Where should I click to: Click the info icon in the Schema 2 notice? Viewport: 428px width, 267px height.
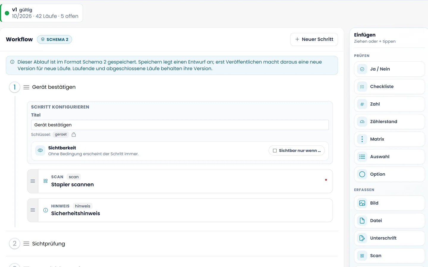(12, 62)
